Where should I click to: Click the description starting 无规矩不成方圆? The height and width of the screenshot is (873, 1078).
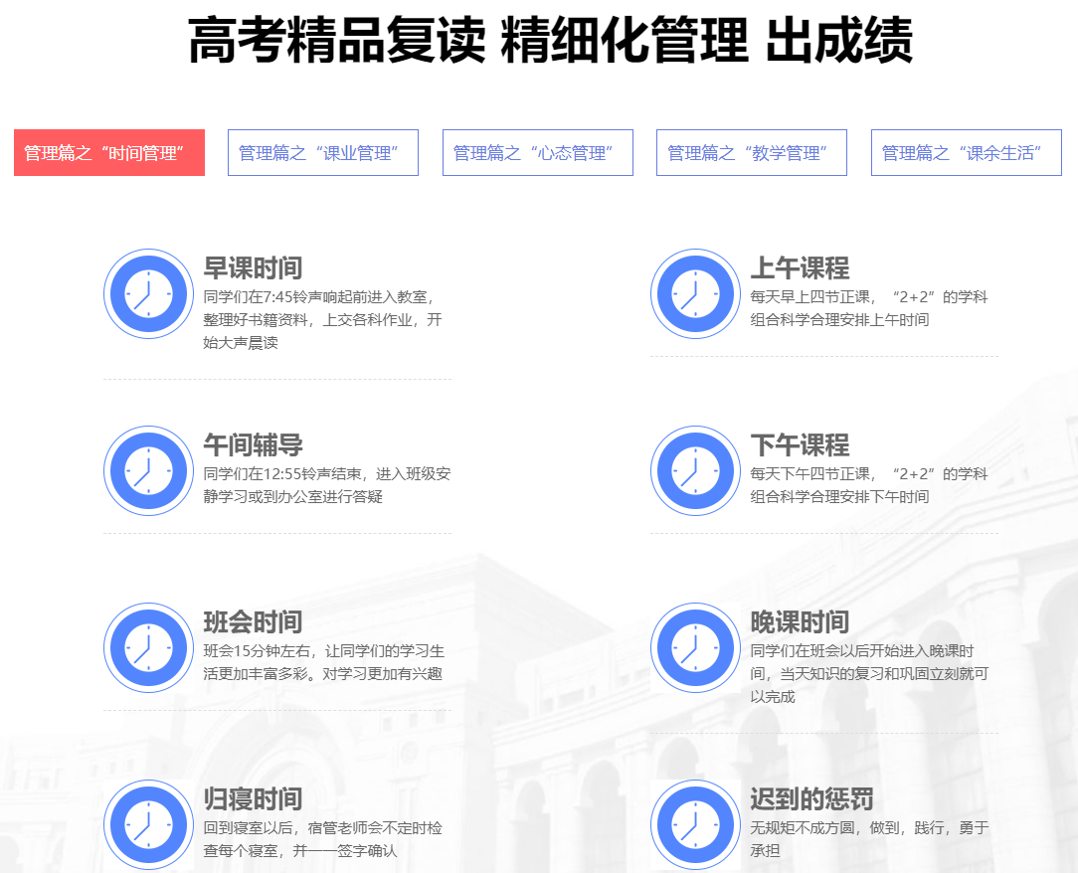point(869,839)
